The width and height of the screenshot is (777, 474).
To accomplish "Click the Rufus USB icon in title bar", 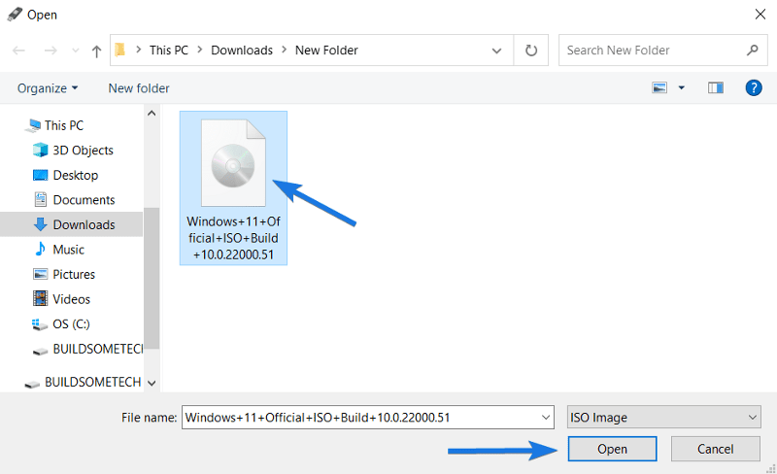I will tap(15, 15).
